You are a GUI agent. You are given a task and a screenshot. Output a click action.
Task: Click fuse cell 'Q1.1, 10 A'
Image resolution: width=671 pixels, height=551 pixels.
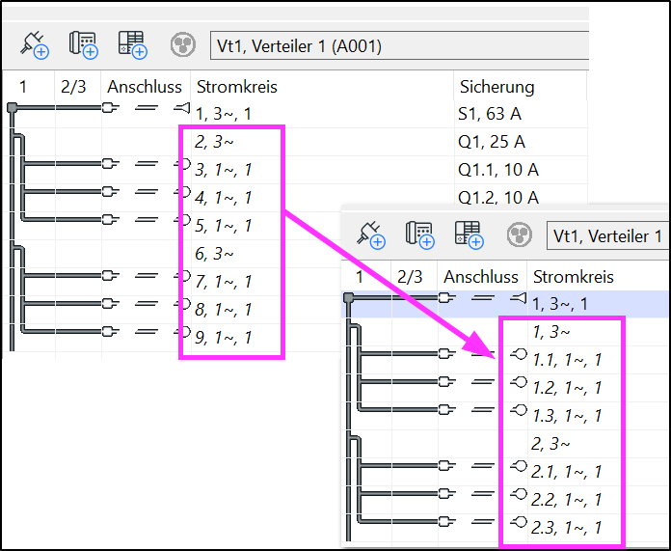point(498,170)
